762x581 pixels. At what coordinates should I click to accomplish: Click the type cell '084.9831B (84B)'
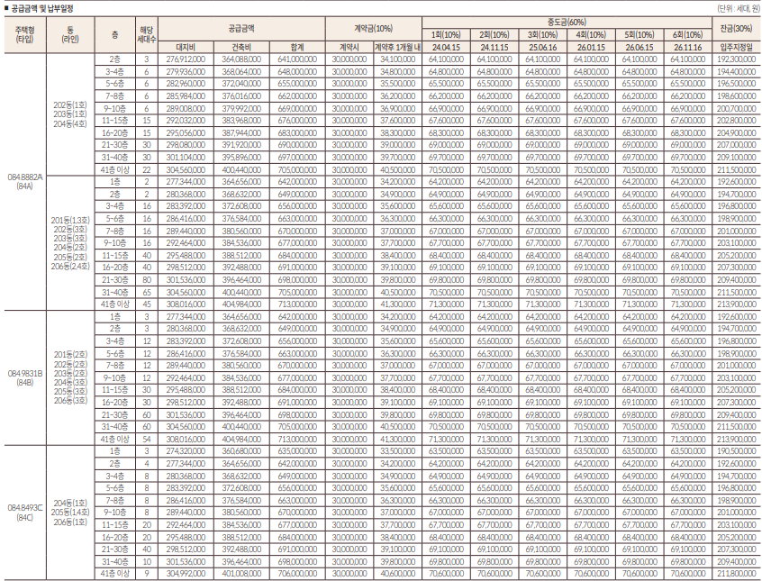tap(25, 377)
